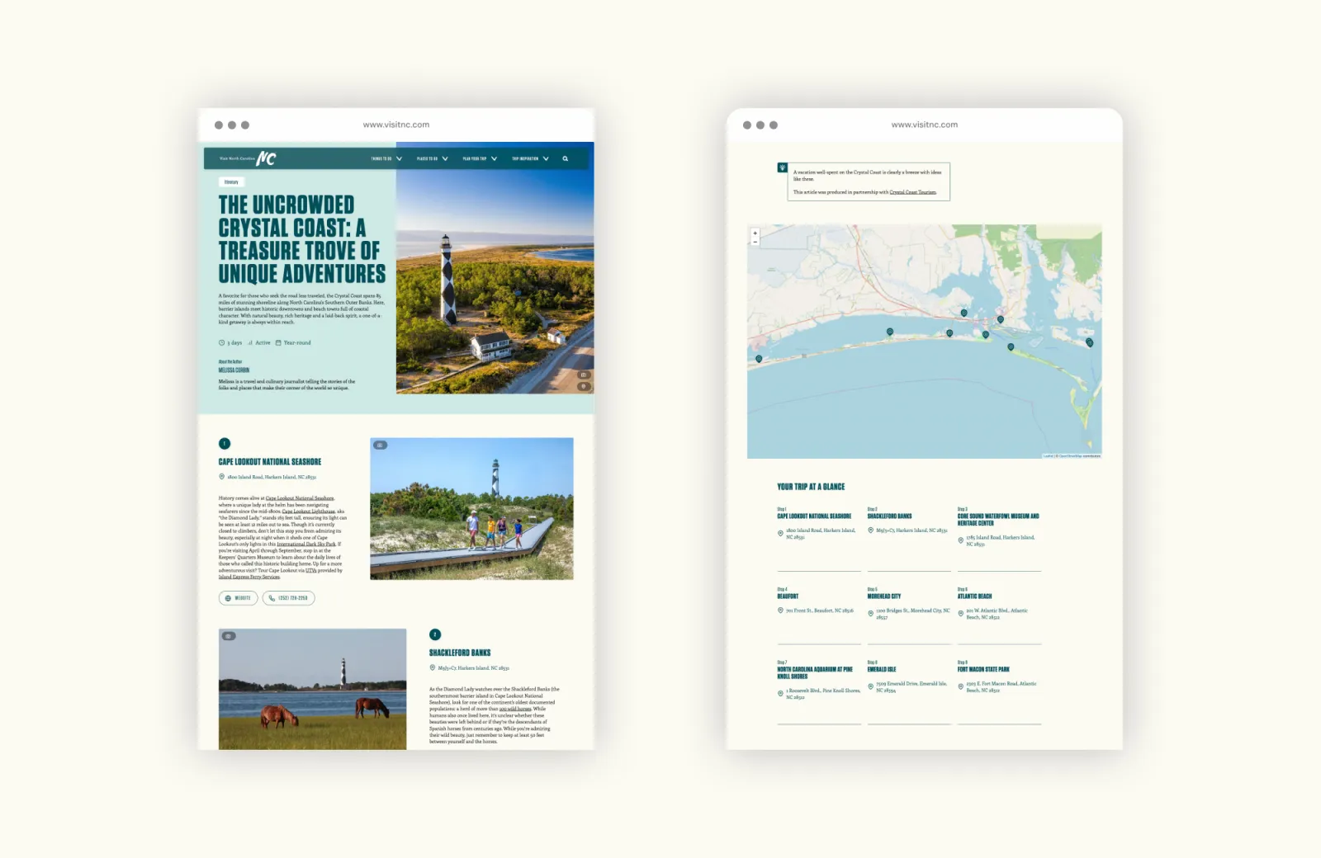Click the map zoom in plus control

755,233
